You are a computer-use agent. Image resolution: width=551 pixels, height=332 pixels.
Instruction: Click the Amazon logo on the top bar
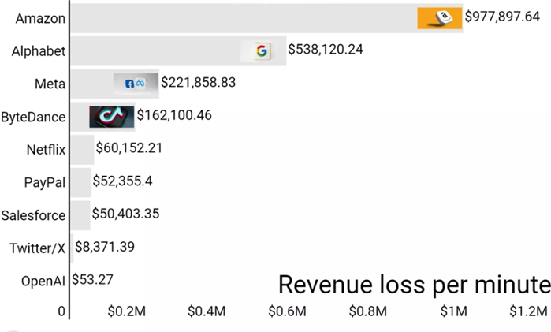pyautogui.click(x=440, y=18)
